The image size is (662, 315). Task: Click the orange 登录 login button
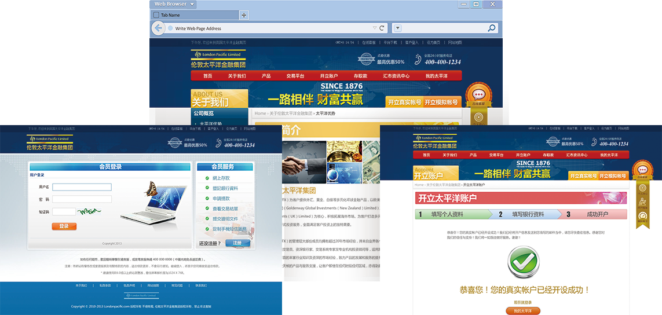64,226
